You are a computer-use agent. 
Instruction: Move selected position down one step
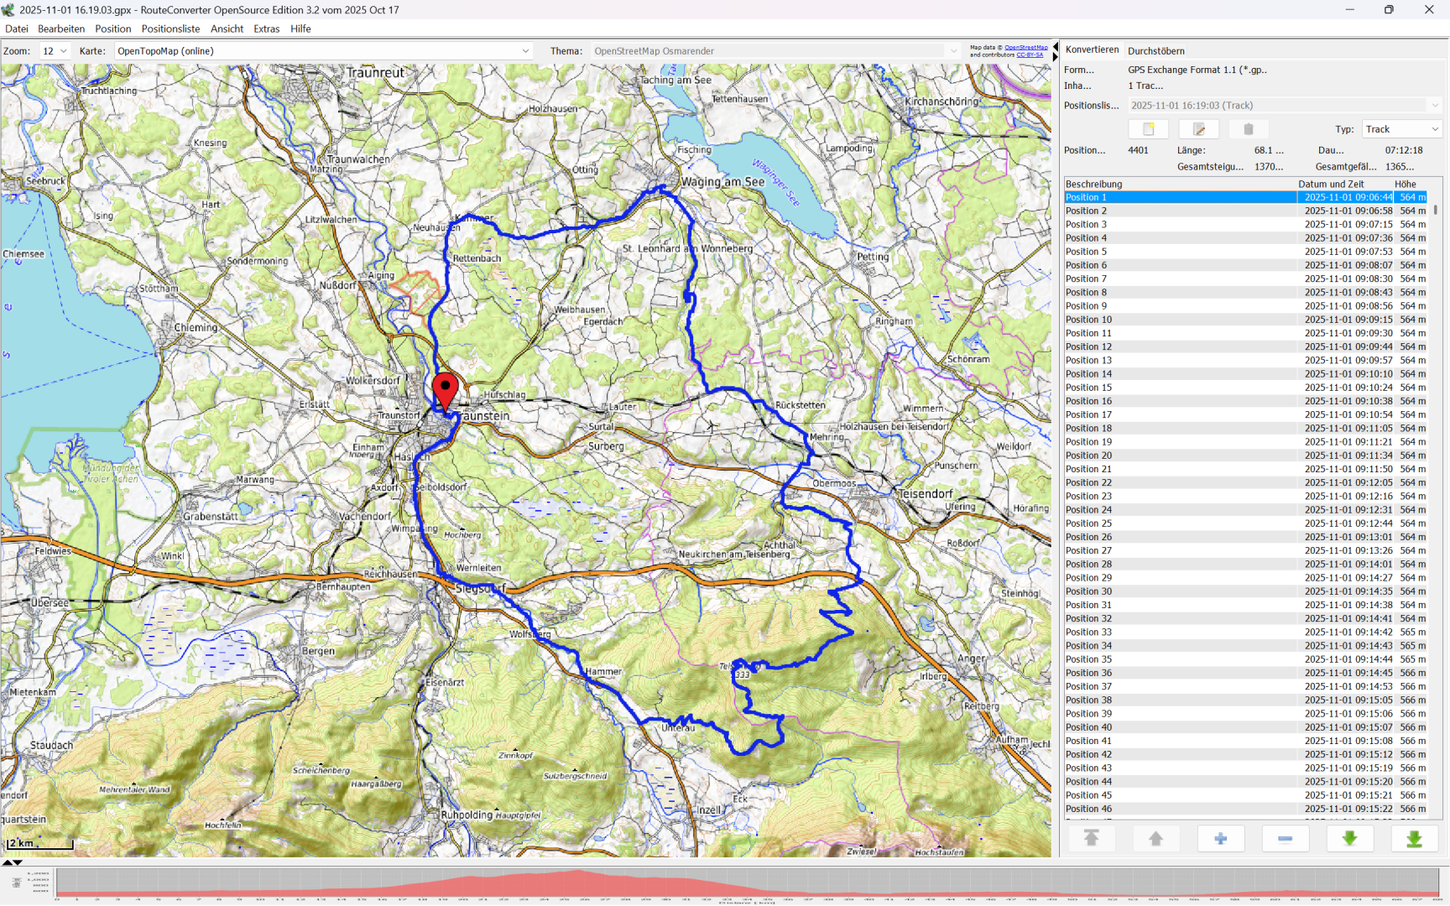pyautogui.click(x=1349, y=838)
